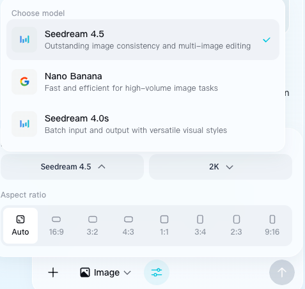Select the 1:1 square aspect ratio

coord(164,226)
